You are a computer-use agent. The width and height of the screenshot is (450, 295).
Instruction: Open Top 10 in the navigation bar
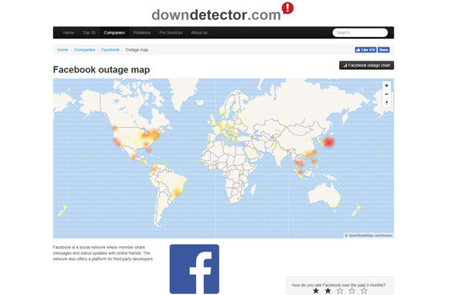(89, 33)
